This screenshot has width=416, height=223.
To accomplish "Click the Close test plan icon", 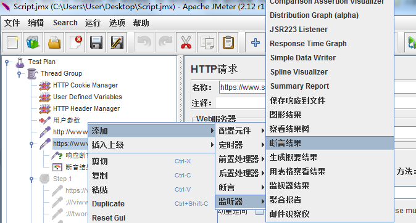I will point(75,43).
